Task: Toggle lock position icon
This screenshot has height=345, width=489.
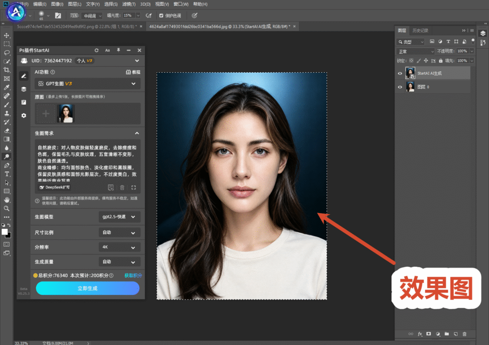Action: point(426,61)
